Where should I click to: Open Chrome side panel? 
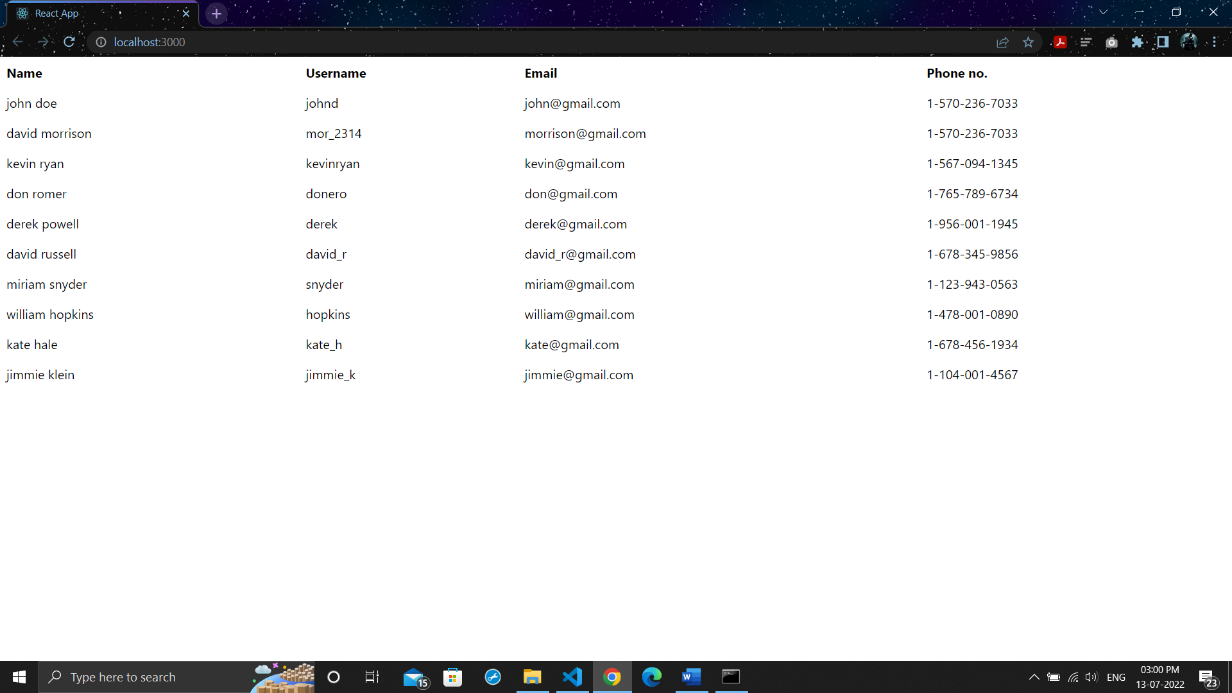point(1163,42)
